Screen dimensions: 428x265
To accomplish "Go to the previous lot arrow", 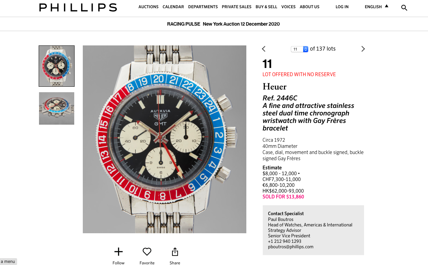I will click(x=263, y=49).
